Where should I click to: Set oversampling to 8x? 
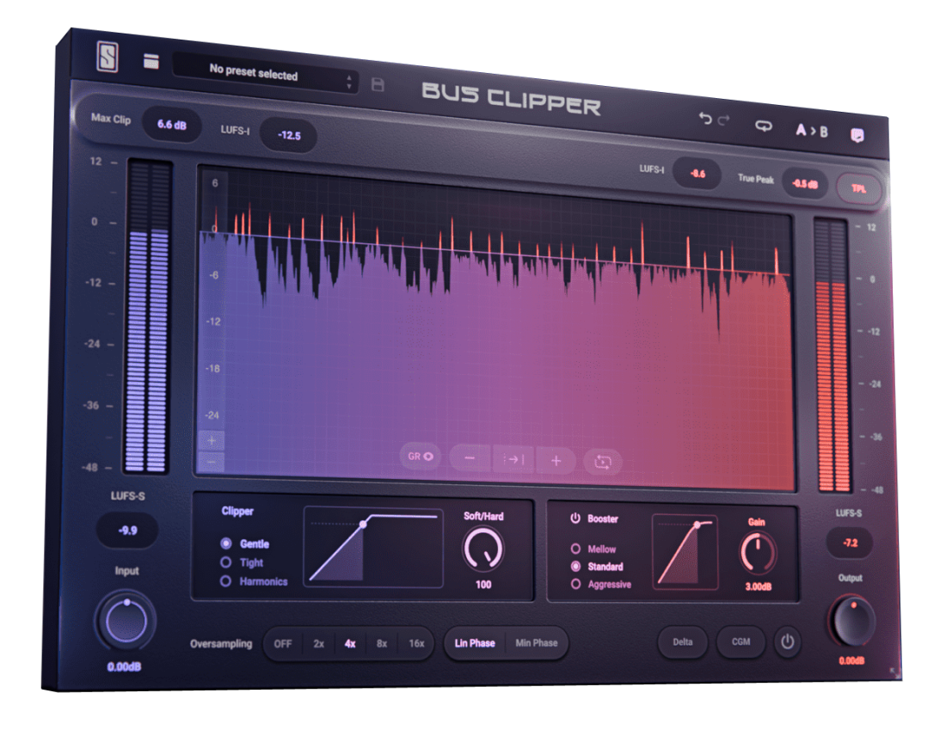382,643
